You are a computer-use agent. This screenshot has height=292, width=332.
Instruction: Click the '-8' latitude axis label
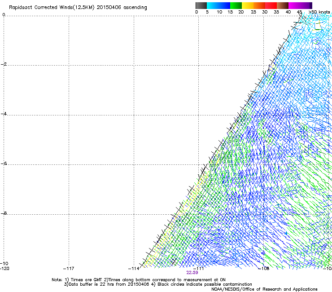(x=4, y=213)
